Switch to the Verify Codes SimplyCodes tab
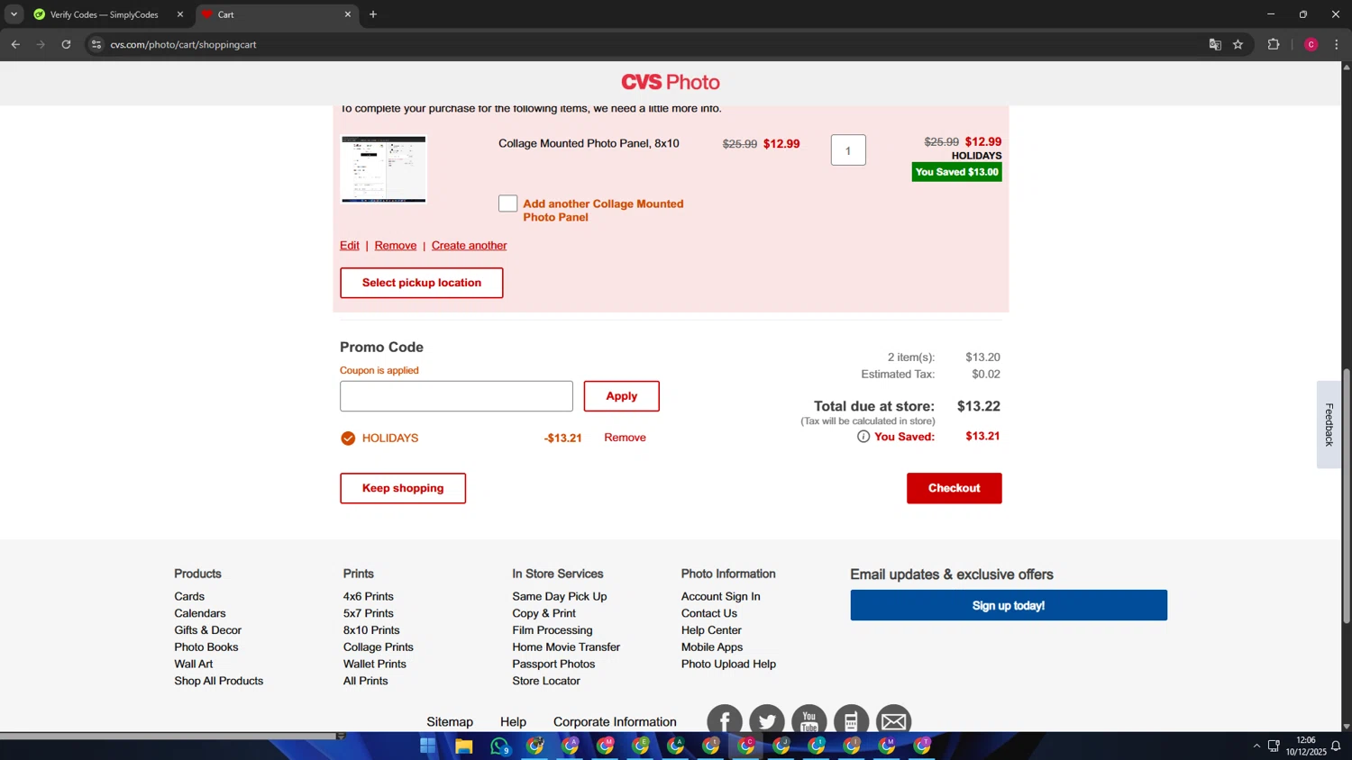Image resolution: width=1352 pixels, height=760 pixels. coord(105,14)
